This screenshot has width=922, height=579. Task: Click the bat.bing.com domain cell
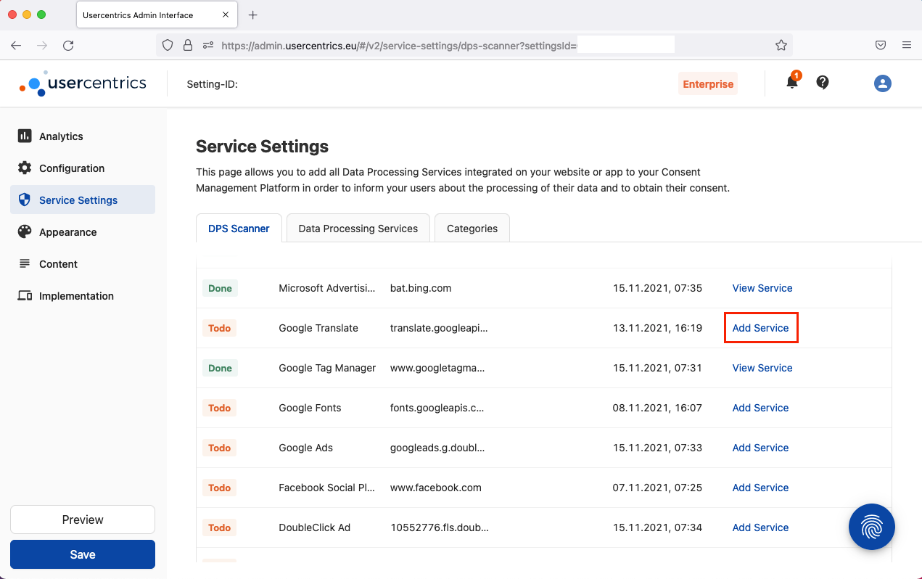click(421, 288)
